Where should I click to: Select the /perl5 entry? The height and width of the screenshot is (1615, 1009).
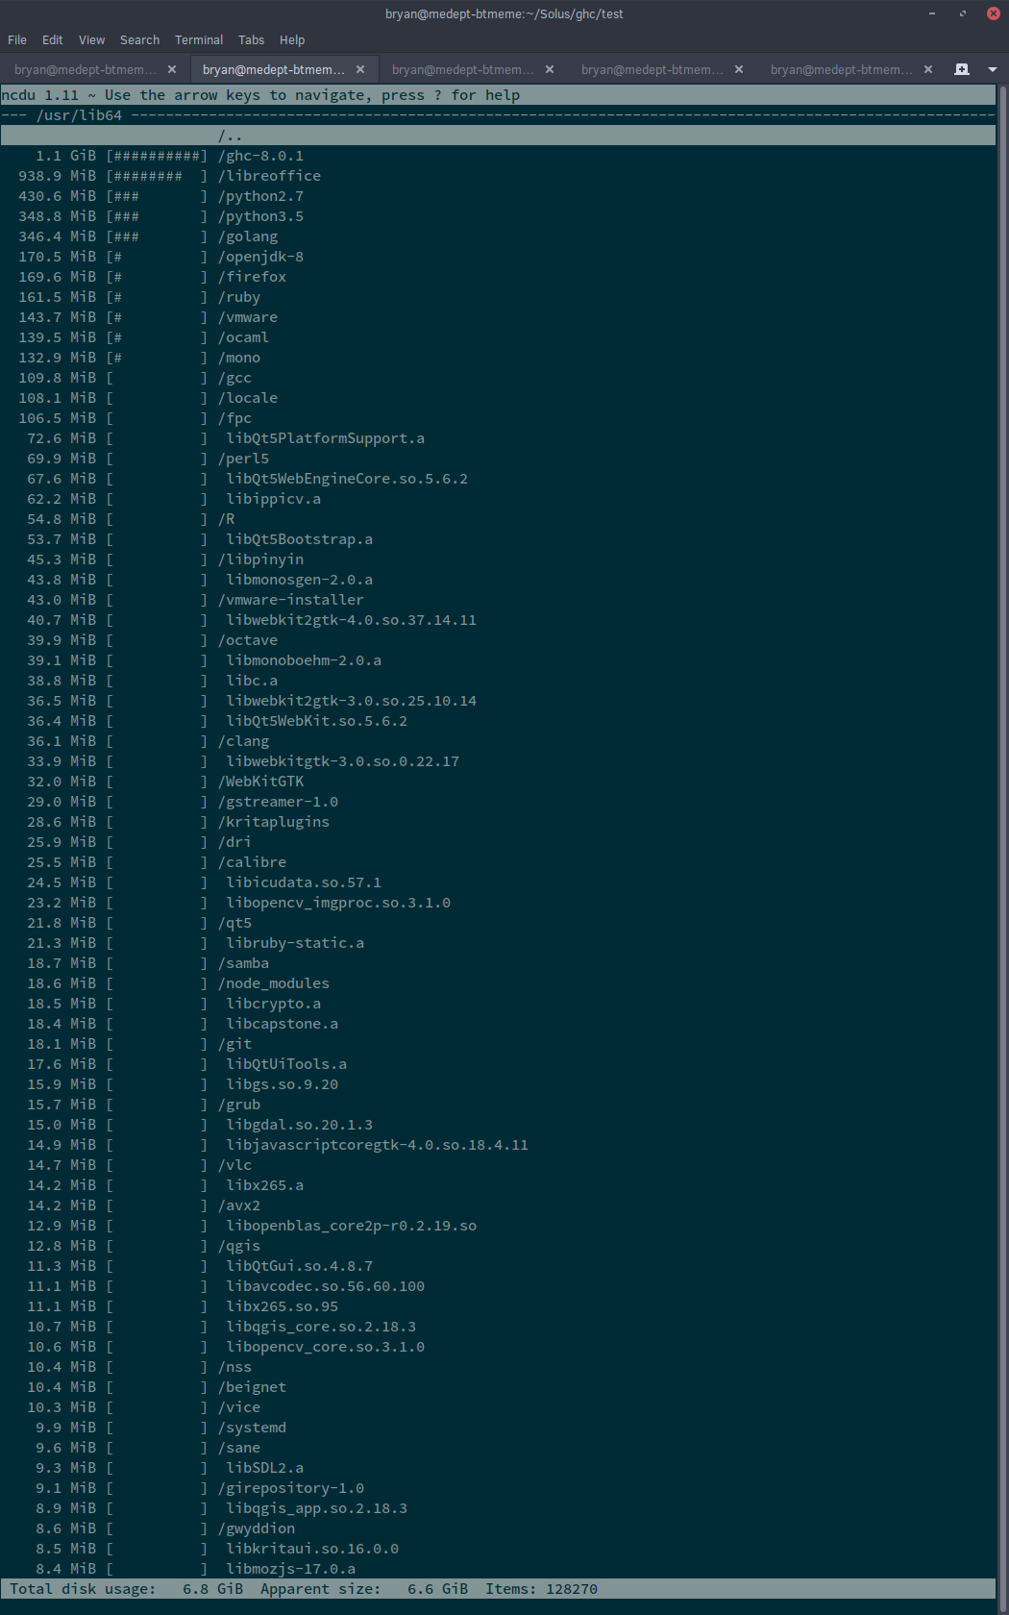498,459
